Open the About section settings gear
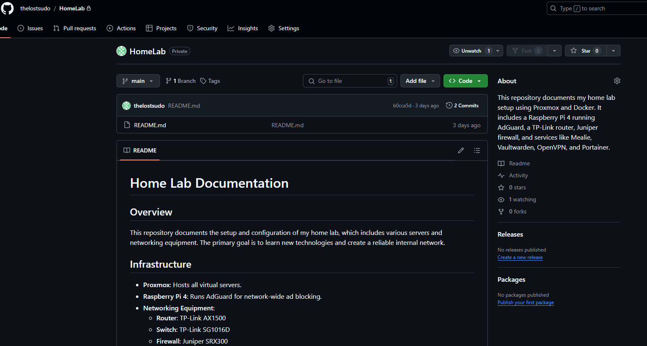The height and width of the screenshot is (346, 647). 617,81
